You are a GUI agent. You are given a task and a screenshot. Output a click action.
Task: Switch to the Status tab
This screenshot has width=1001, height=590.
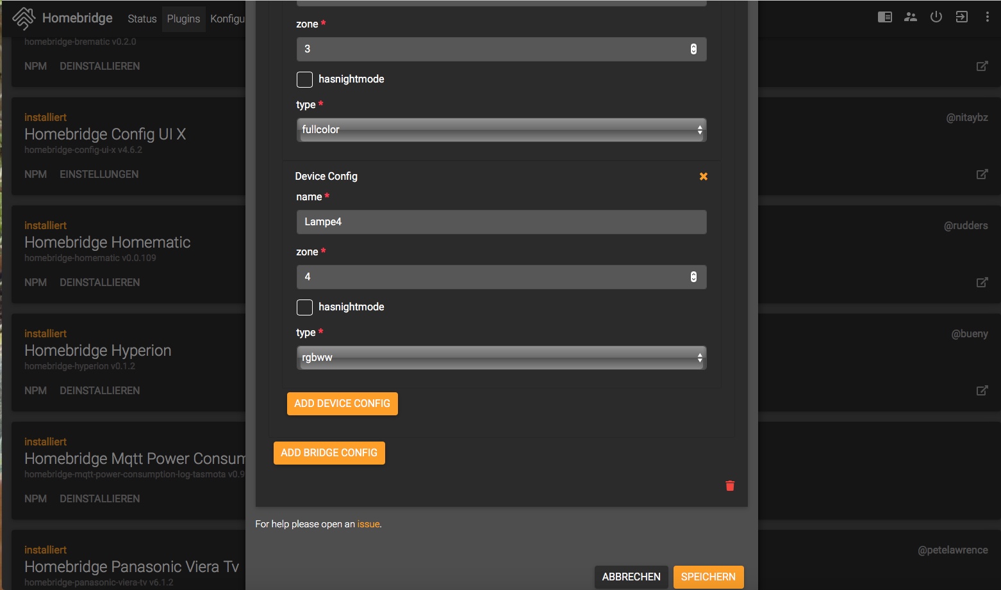pyautogui.click(x=142, y=19)
